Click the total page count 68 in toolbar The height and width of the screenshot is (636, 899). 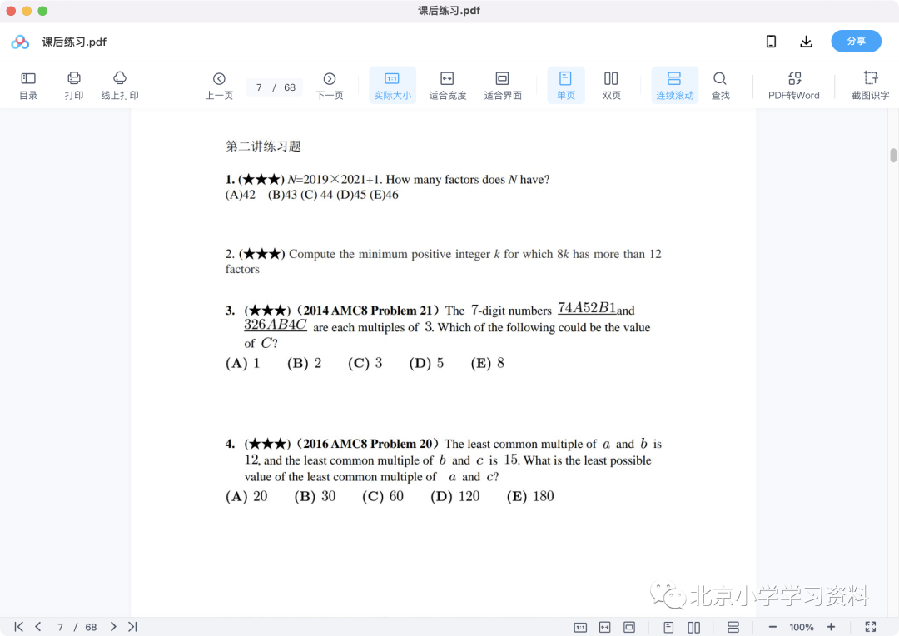(x=290, y=87)
